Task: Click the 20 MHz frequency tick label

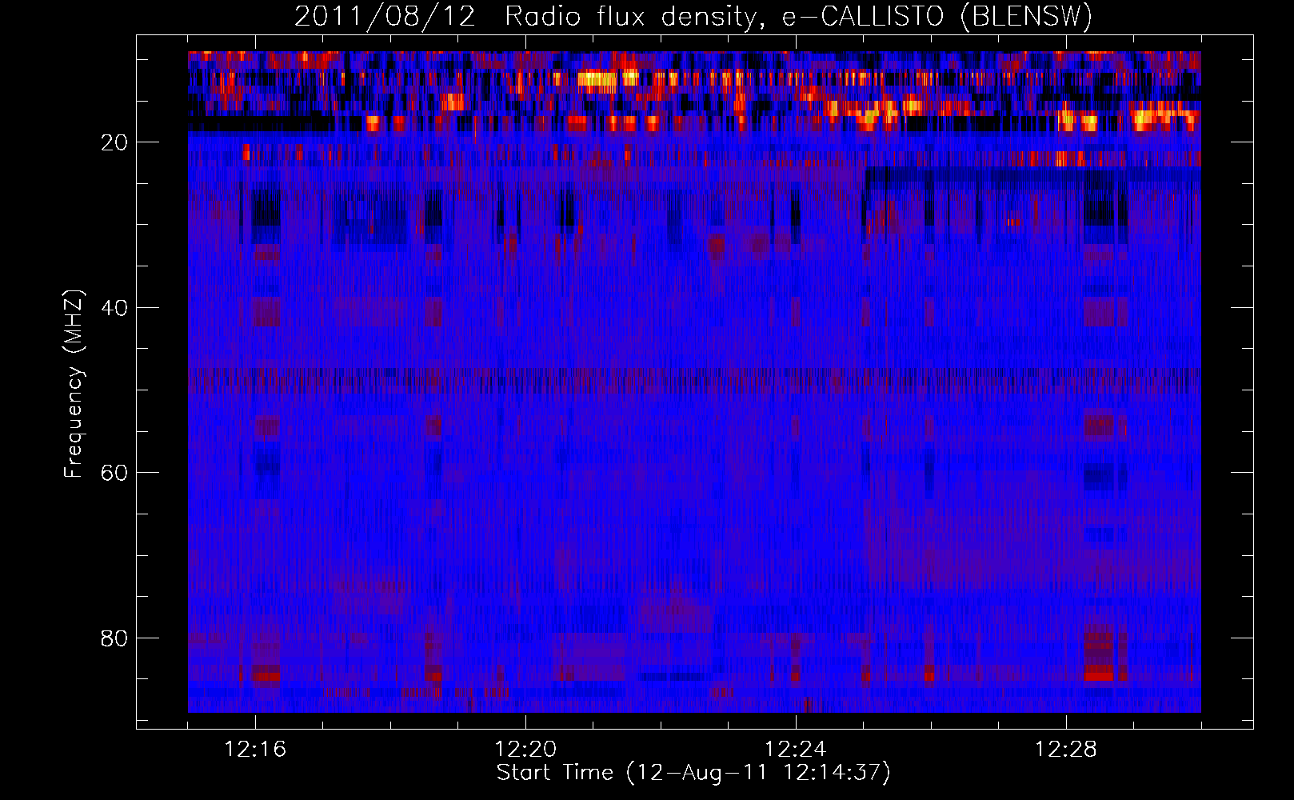Action: tap(115, 142)
